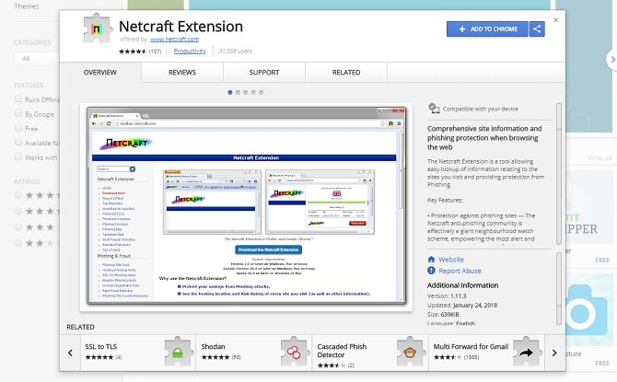Click the Shodan red circles icon

click(294, 353)
